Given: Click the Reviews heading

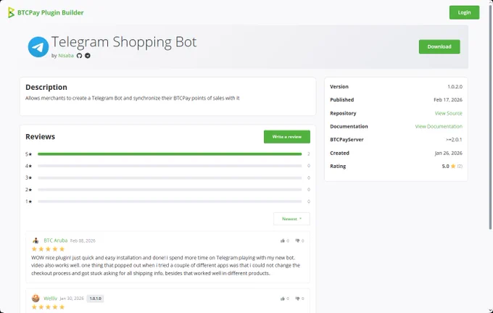Looking at the screenshot, I should pyautogui.click(x=41, y=136).
